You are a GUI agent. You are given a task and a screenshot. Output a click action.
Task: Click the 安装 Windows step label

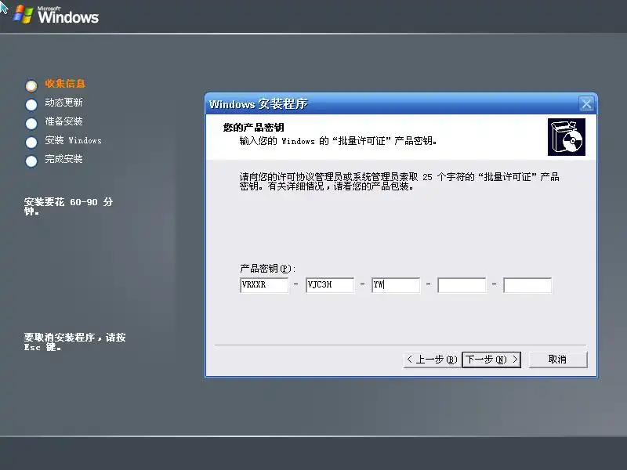coord(73,140)
